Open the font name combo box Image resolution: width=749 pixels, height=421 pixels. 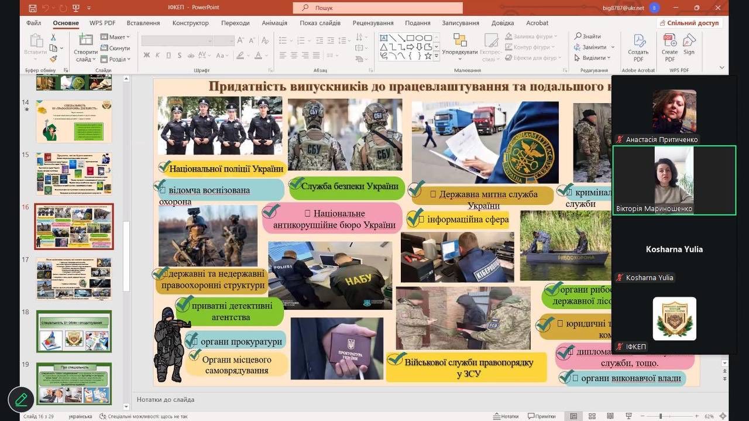[x=176, y=40]
